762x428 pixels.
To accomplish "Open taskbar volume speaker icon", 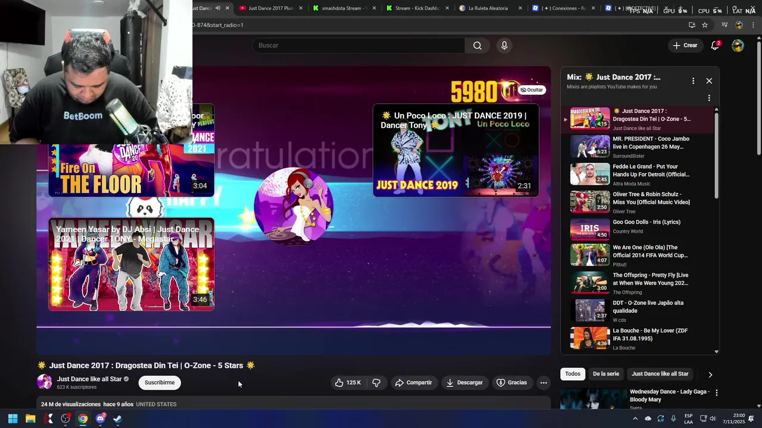I will coord(713,418).
